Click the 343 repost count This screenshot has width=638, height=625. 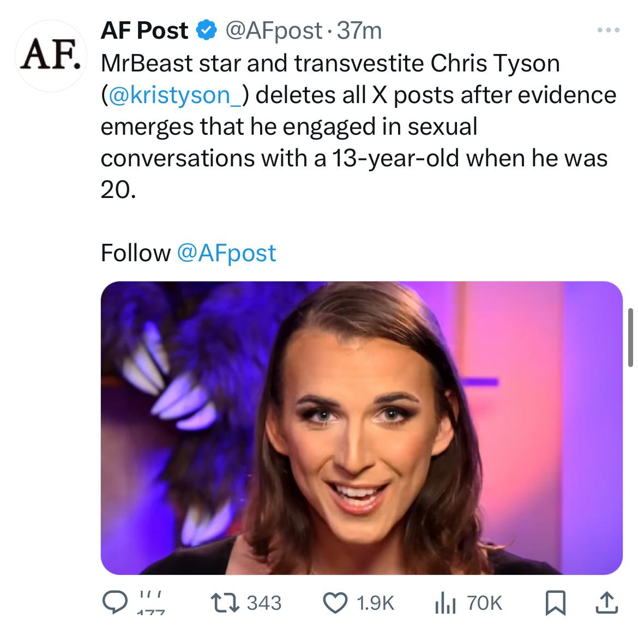[264, 603]
